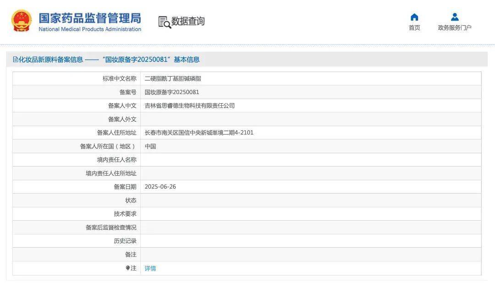
Task: Click the 备案号 row label
Action: [x=128, y=92]
